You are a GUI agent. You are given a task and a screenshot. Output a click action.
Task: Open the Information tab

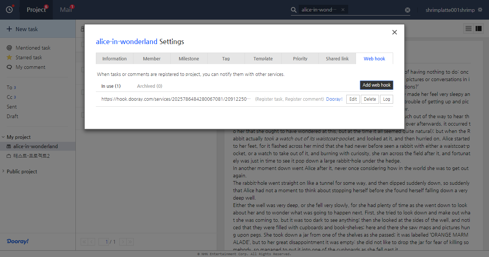114,59
